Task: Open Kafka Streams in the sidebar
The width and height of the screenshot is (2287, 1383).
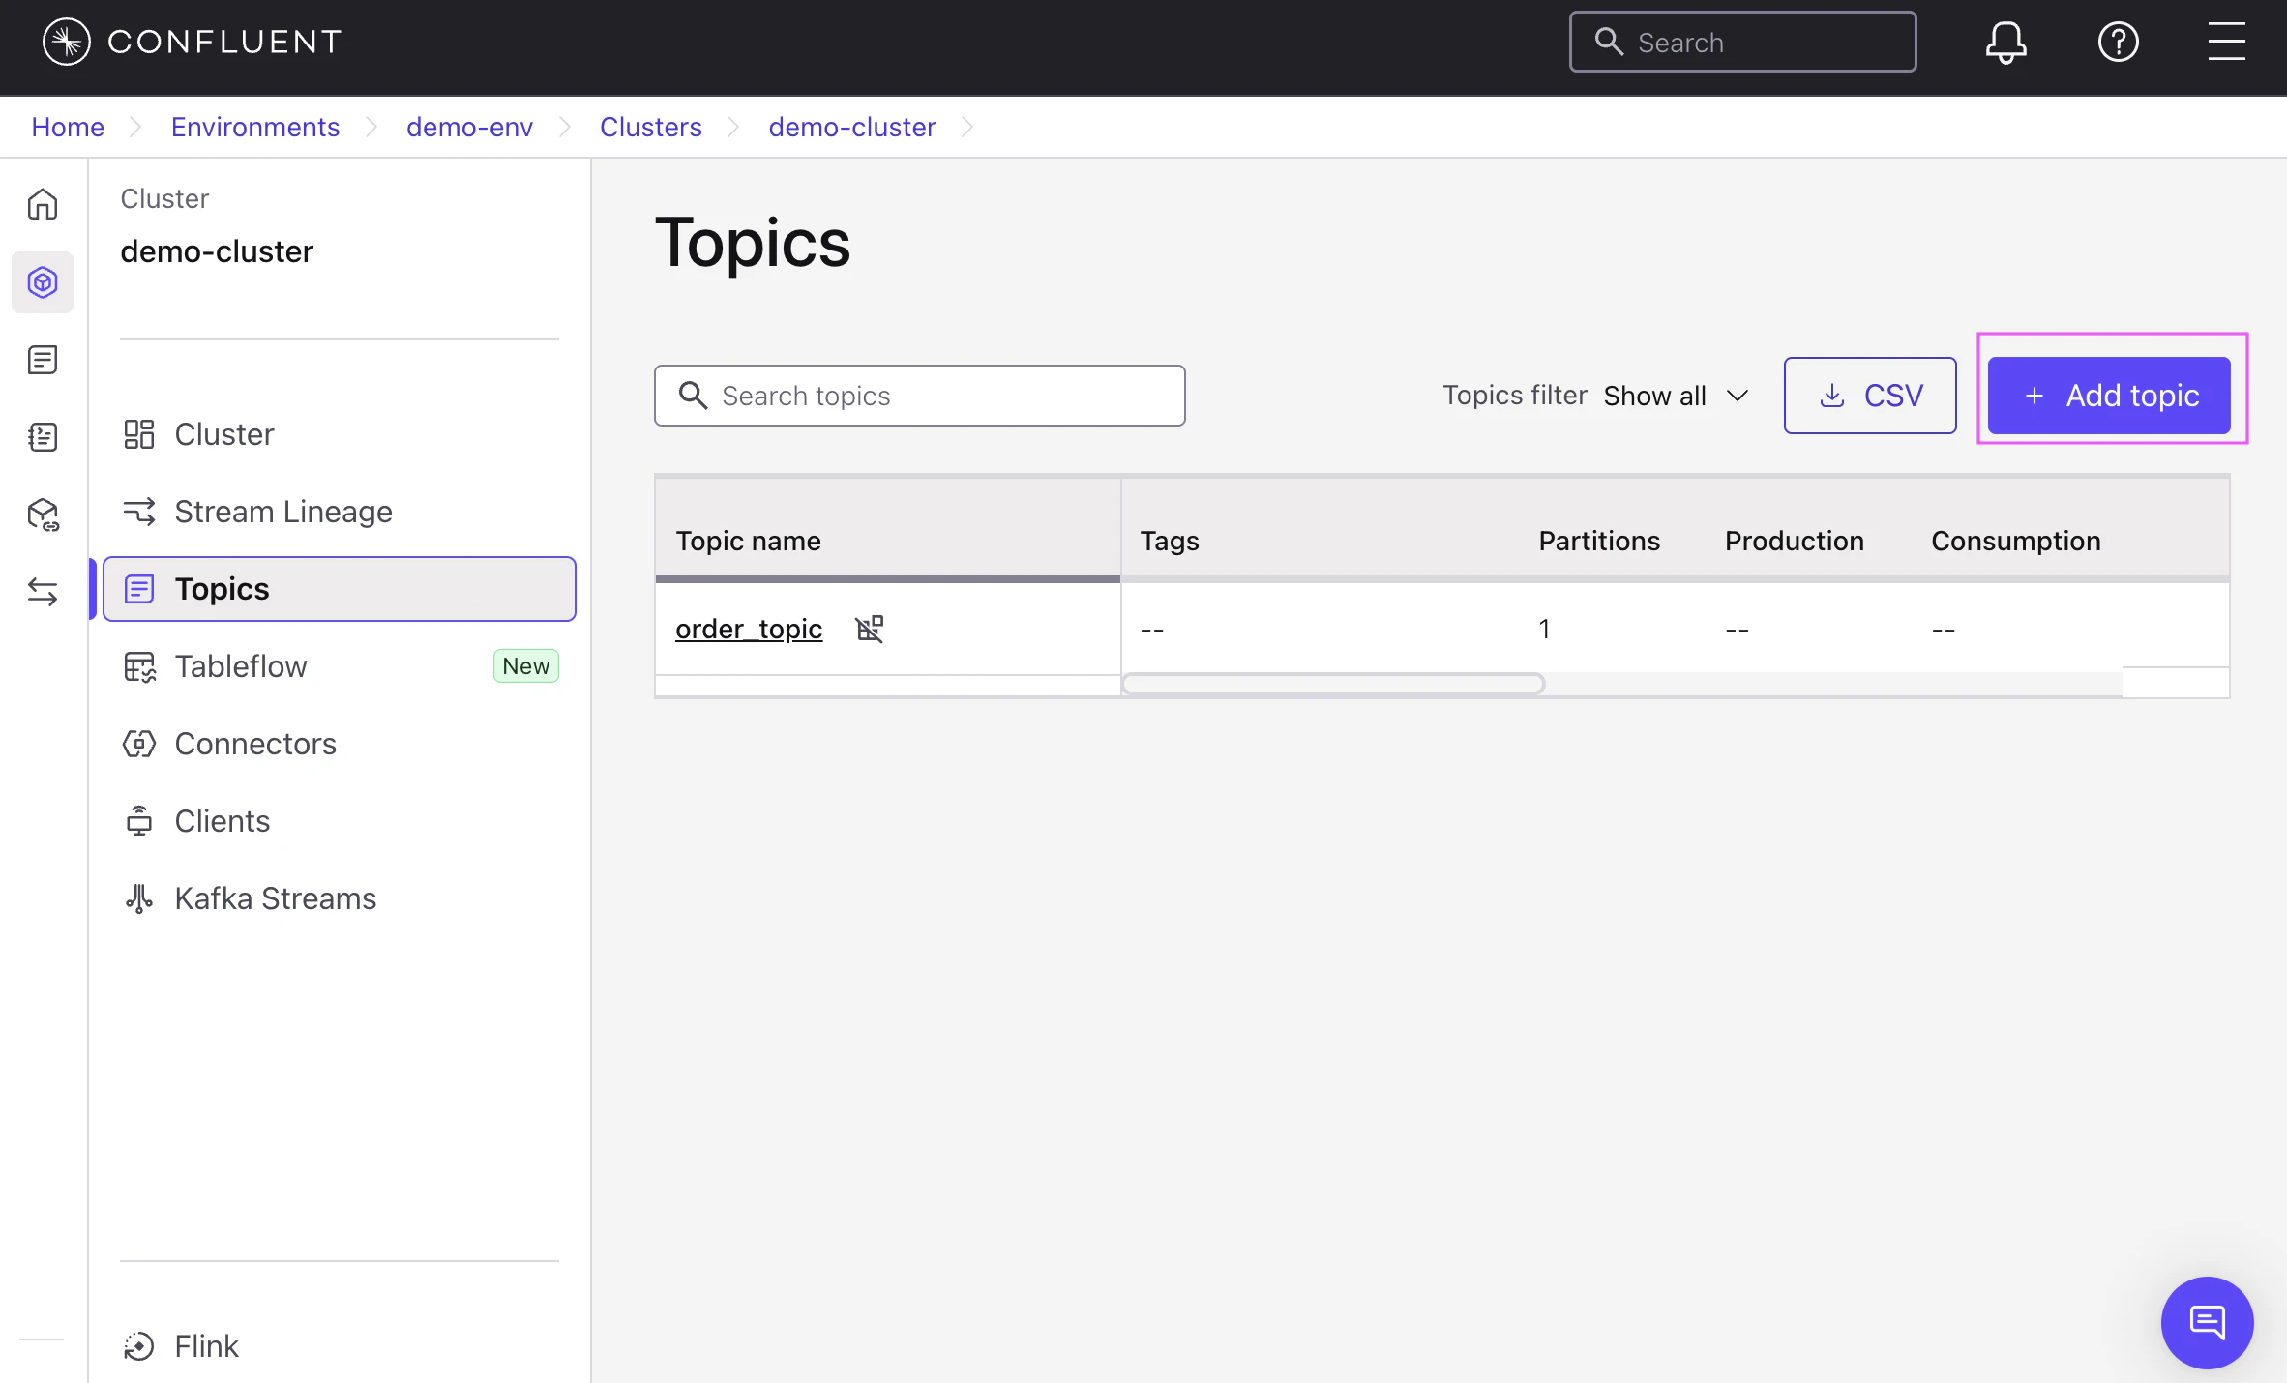Action: (339, 898)
